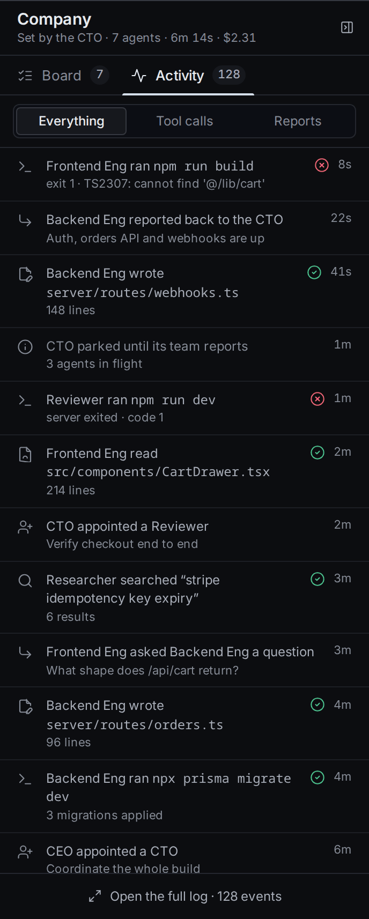Click info icon beside CTO parked entry

tap(25, 347)
